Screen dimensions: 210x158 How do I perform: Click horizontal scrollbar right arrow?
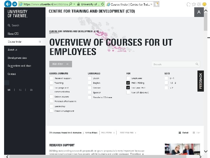[200, 157]
